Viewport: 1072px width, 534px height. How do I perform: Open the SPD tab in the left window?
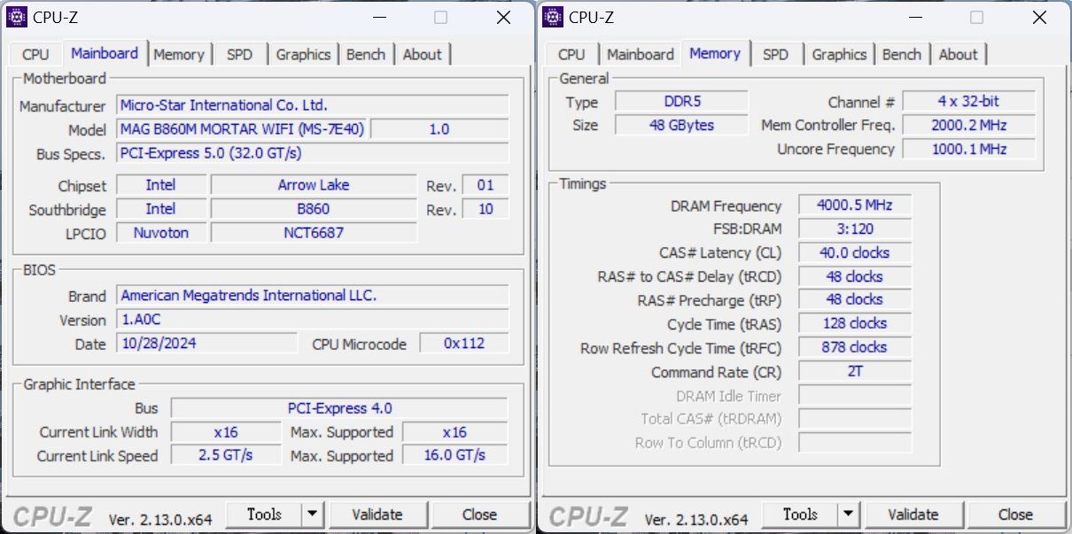coord(239,54)
